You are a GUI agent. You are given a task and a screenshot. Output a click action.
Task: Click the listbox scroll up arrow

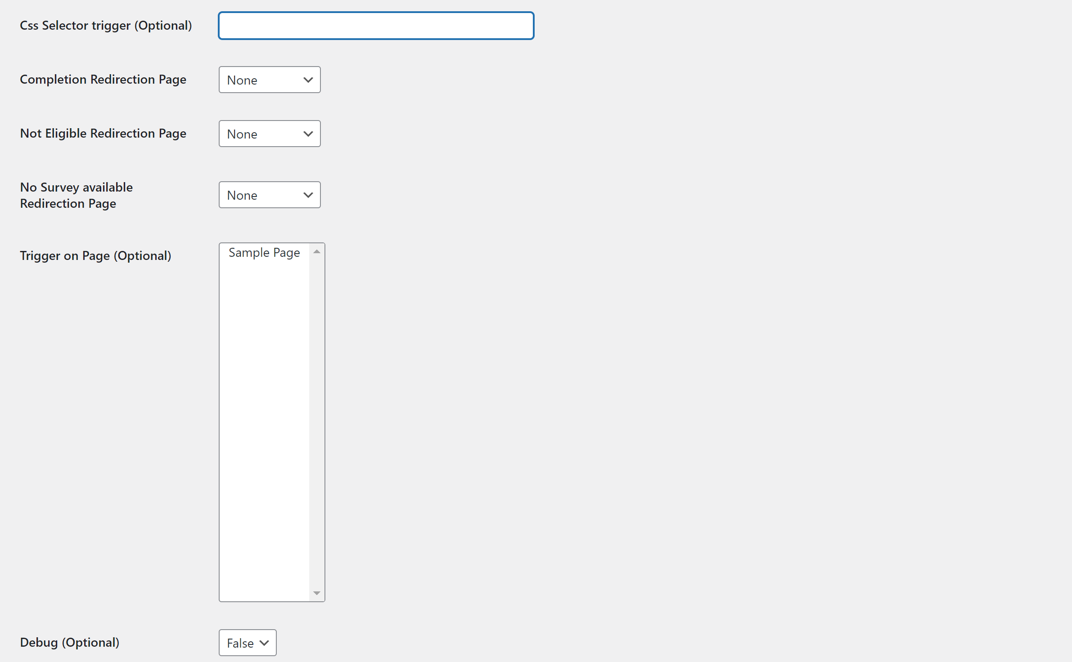pyautogui.click(x=317, y=251)
